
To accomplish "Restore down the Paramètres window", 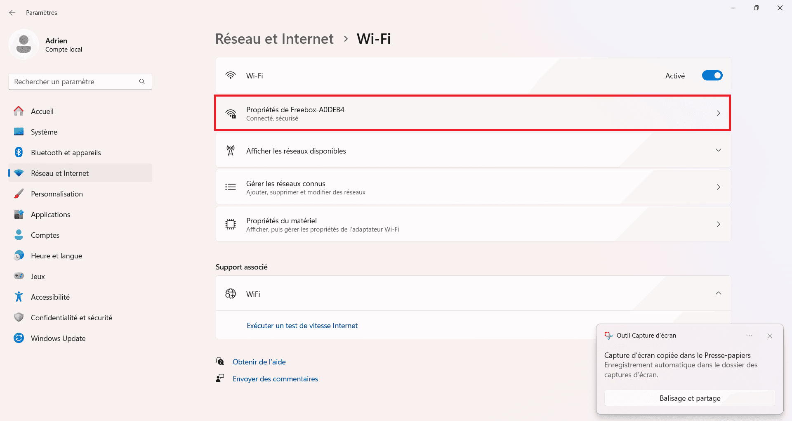I will point(757,8).
